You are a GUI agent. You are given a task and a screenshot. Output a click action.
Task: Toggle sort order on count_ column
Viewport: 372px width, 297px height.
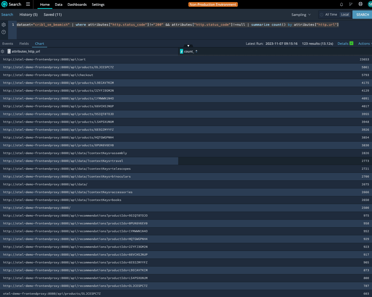pyautogui.click(x=196, y=52)
